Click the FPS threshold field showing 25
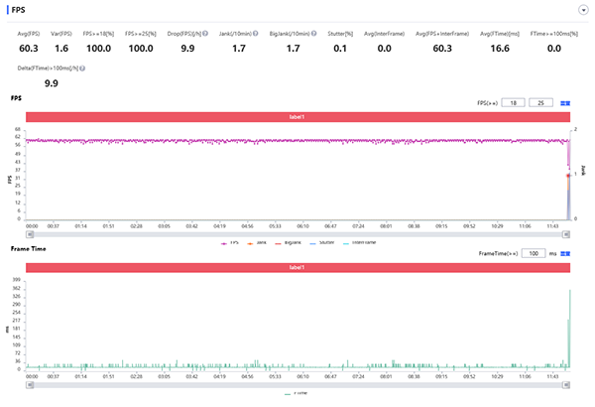 tap(540, 102)
